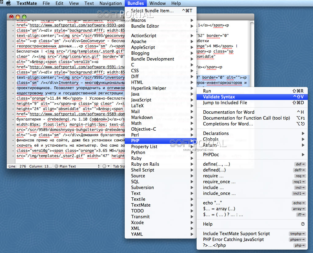The width and height of the screenshot is (313, 253).
Task: Open Documentation for Word
Action: [x=252, y=112]
